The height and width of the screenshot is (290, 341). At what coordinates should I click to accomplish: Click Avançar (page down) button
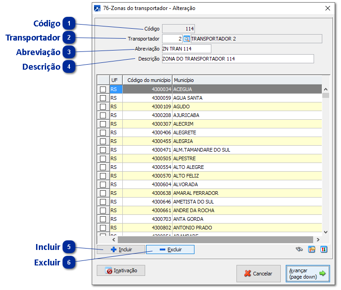click(308, 274)
